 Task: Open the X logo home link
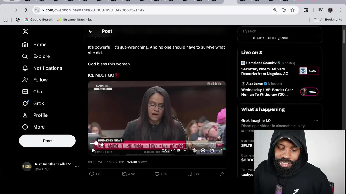tap(25, 32)
